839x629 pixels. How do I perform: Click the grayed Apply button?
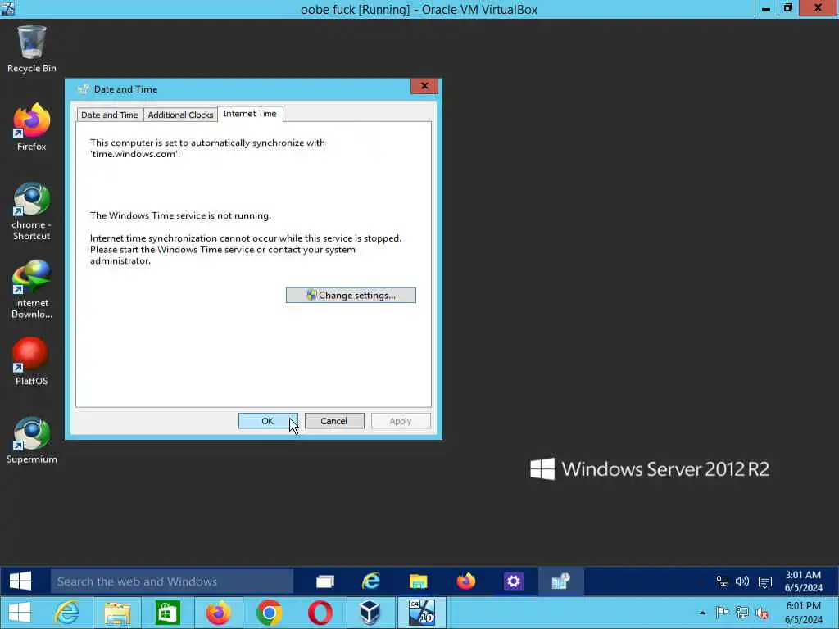pos(400,421)
